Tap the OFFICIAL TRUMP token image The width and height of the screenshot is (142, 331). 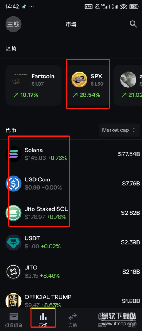[13, 301]
